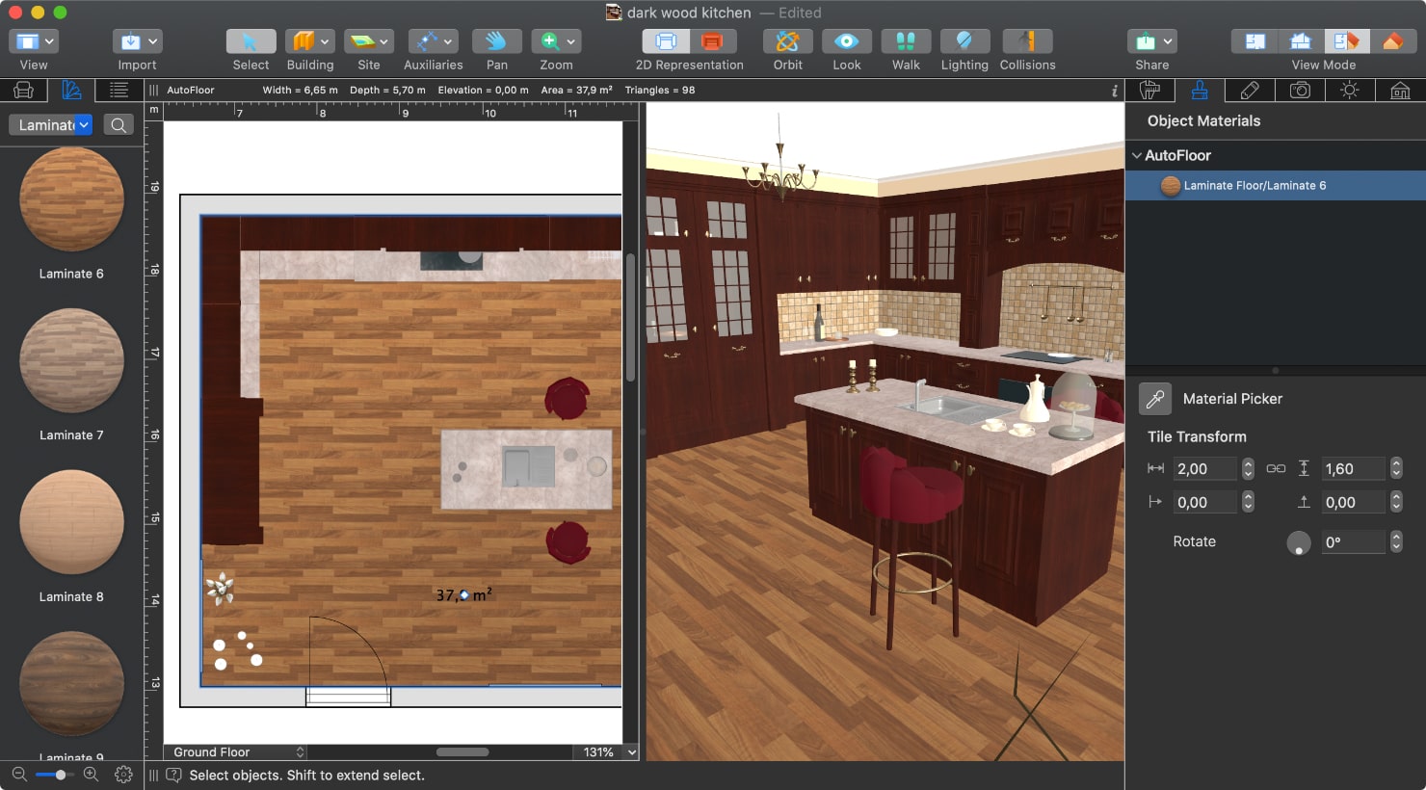
Task: Switch to the camera inspector tab
Action: (x=1300, y=90)
